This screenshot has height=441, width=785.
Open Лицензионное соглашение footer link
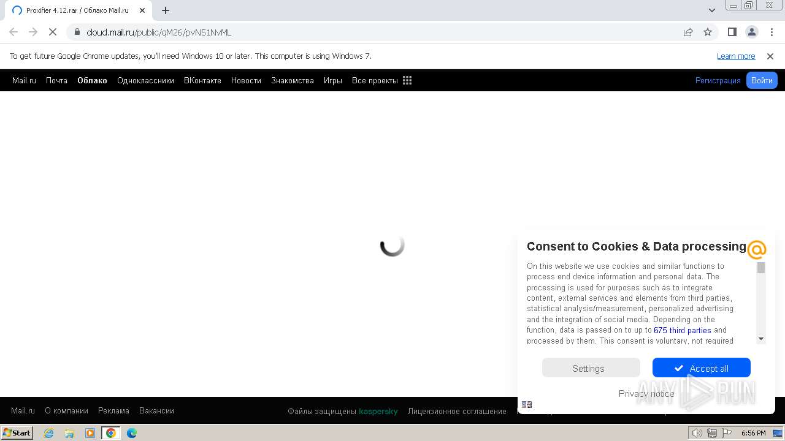pyautogui.click(x=457, y=411)
